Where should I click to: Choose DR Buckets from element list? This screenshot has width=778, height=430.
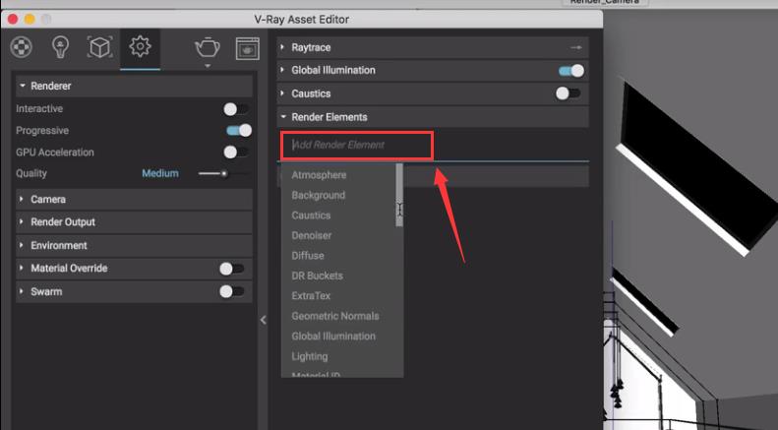317,276
